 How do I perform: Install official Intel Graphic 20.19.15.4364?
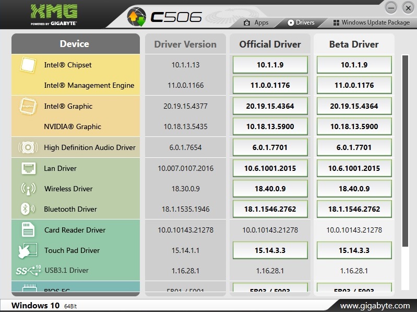(x=270, y=106)
